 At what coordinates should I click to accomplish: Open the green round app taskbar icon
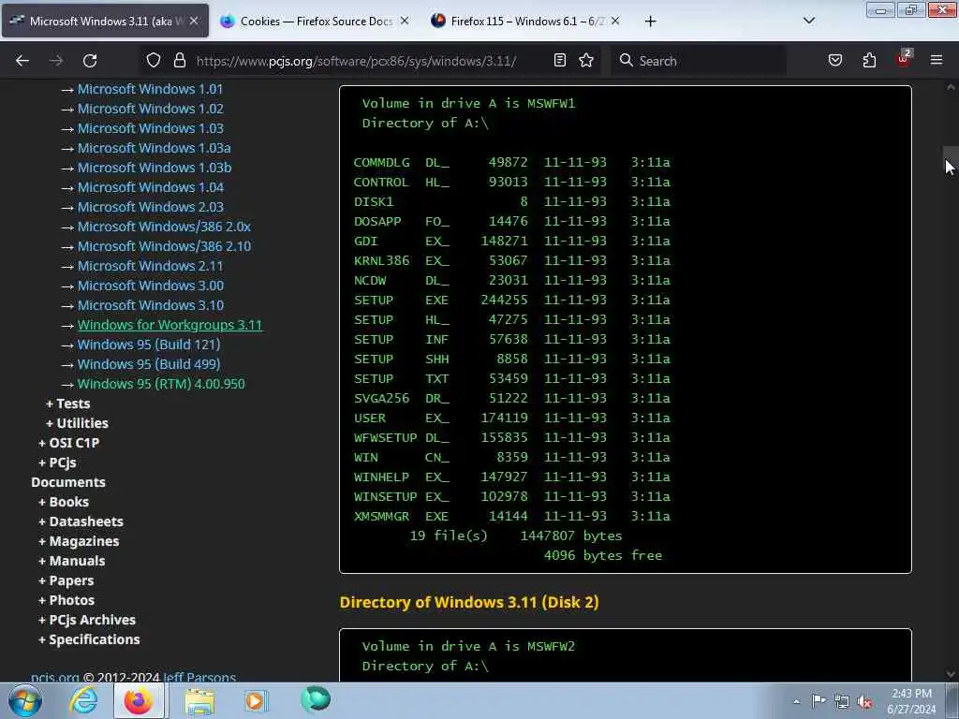(316, 699)
